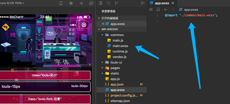Screen dimensions: 230x104
Task: Click the phone rotate device icon
Action: (61, 3)
